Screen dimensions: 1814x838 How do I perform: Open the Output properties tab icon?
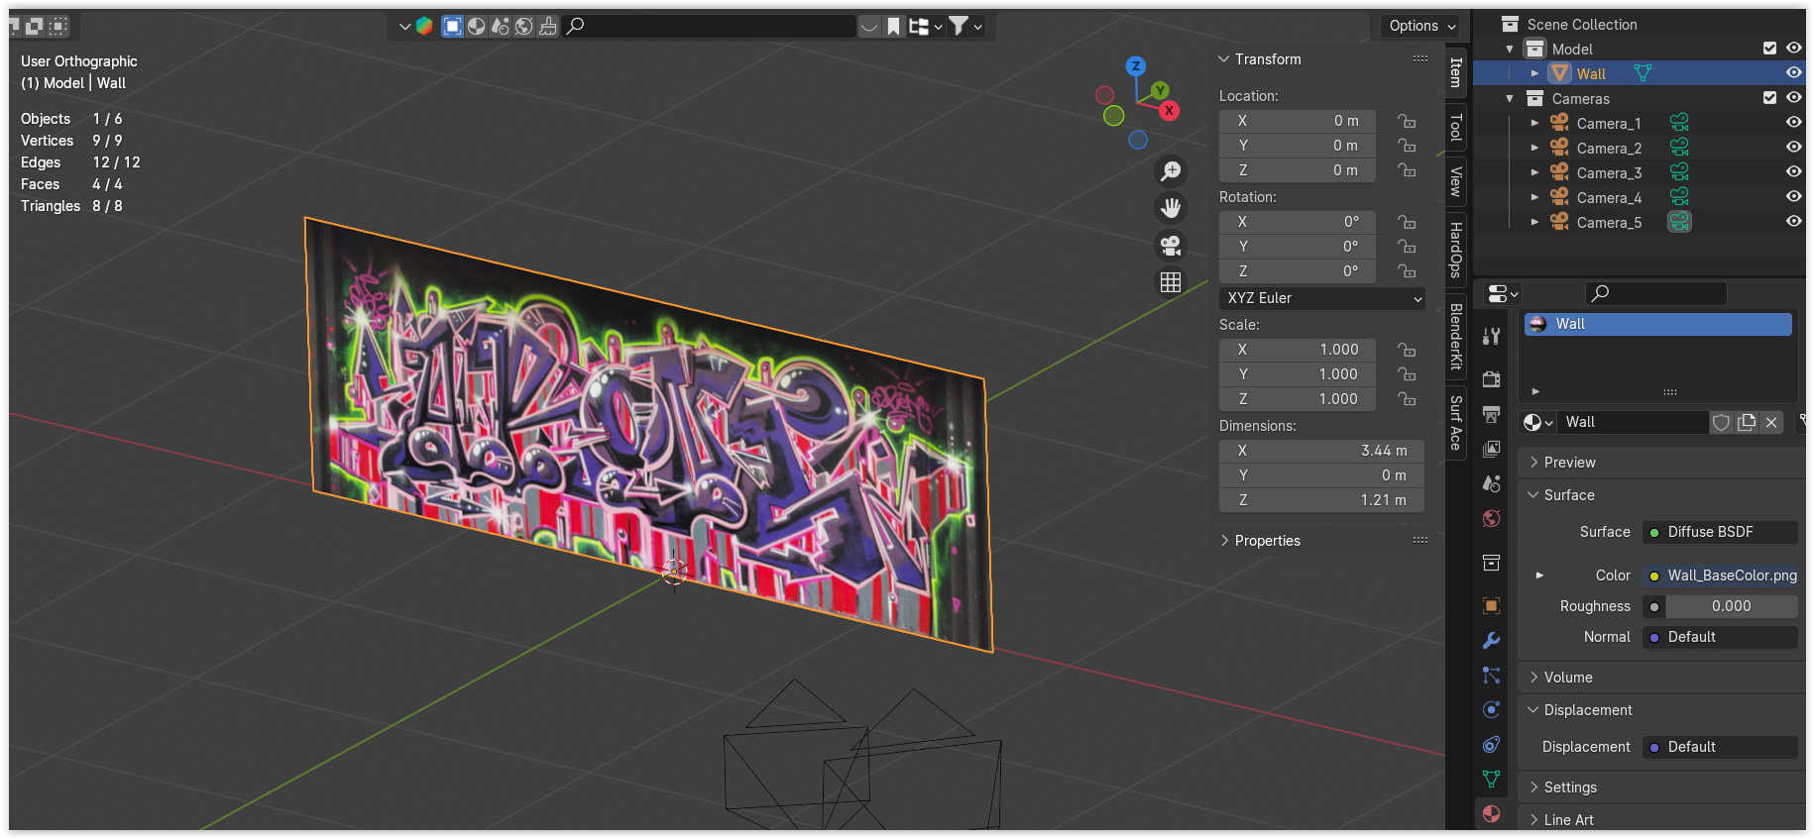coord(1491,413)
